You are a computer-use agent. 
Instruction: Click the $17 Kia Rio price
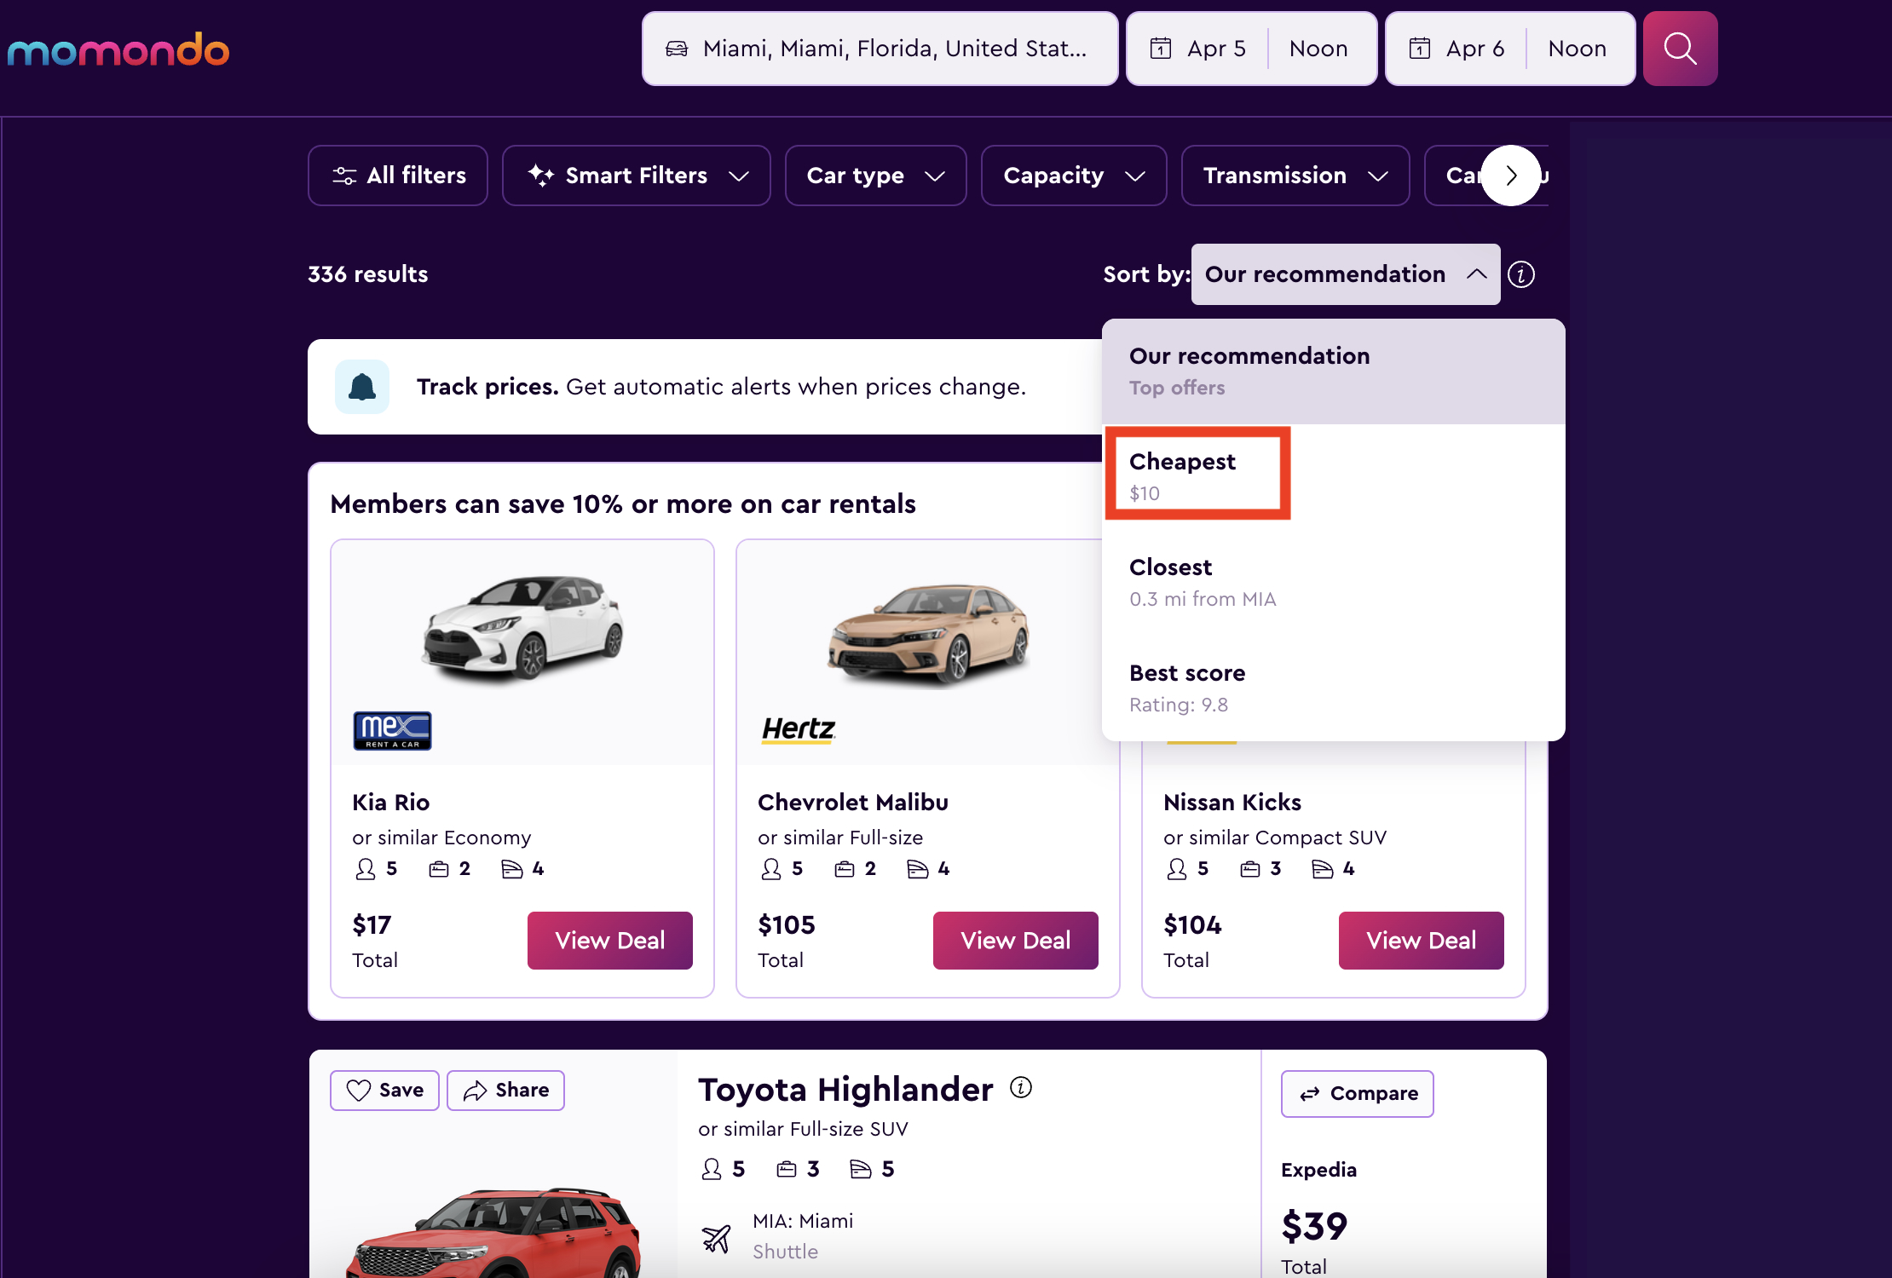372,925
